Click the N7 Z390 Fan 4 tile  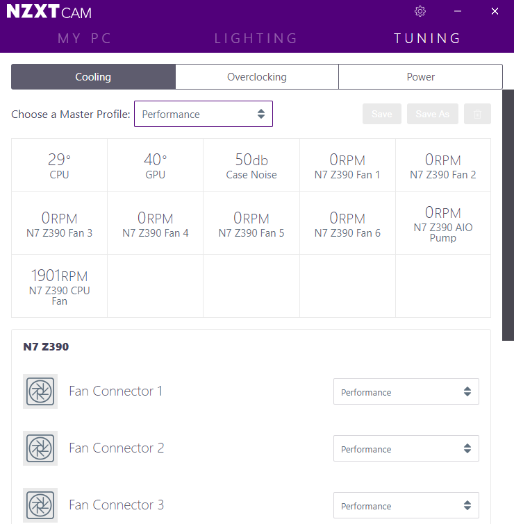tap(155, 223)
